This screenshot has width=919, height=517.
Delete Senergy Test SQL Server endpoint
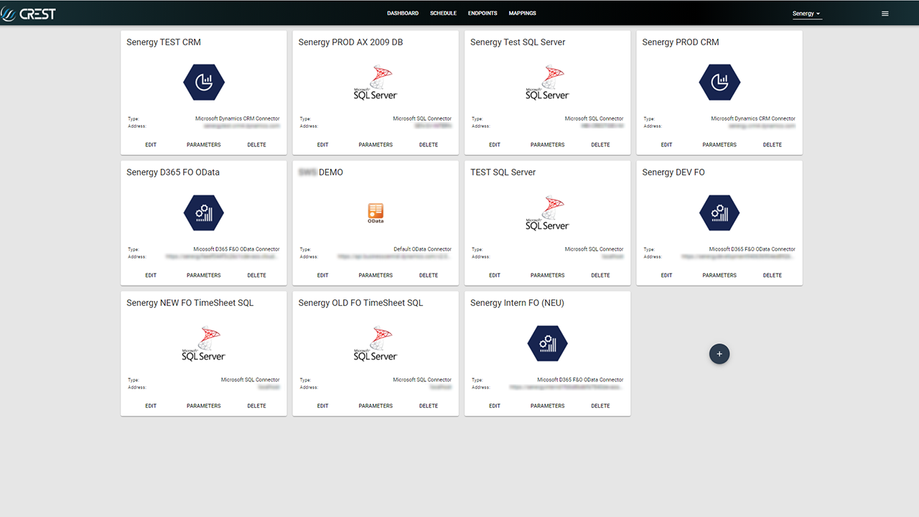(600, 144)
